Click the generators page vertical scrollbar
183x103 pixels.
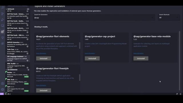click(180, 61)
